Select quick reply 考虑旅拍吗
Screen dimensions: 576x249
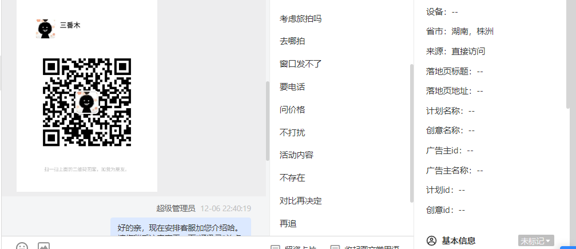point(300,19)
